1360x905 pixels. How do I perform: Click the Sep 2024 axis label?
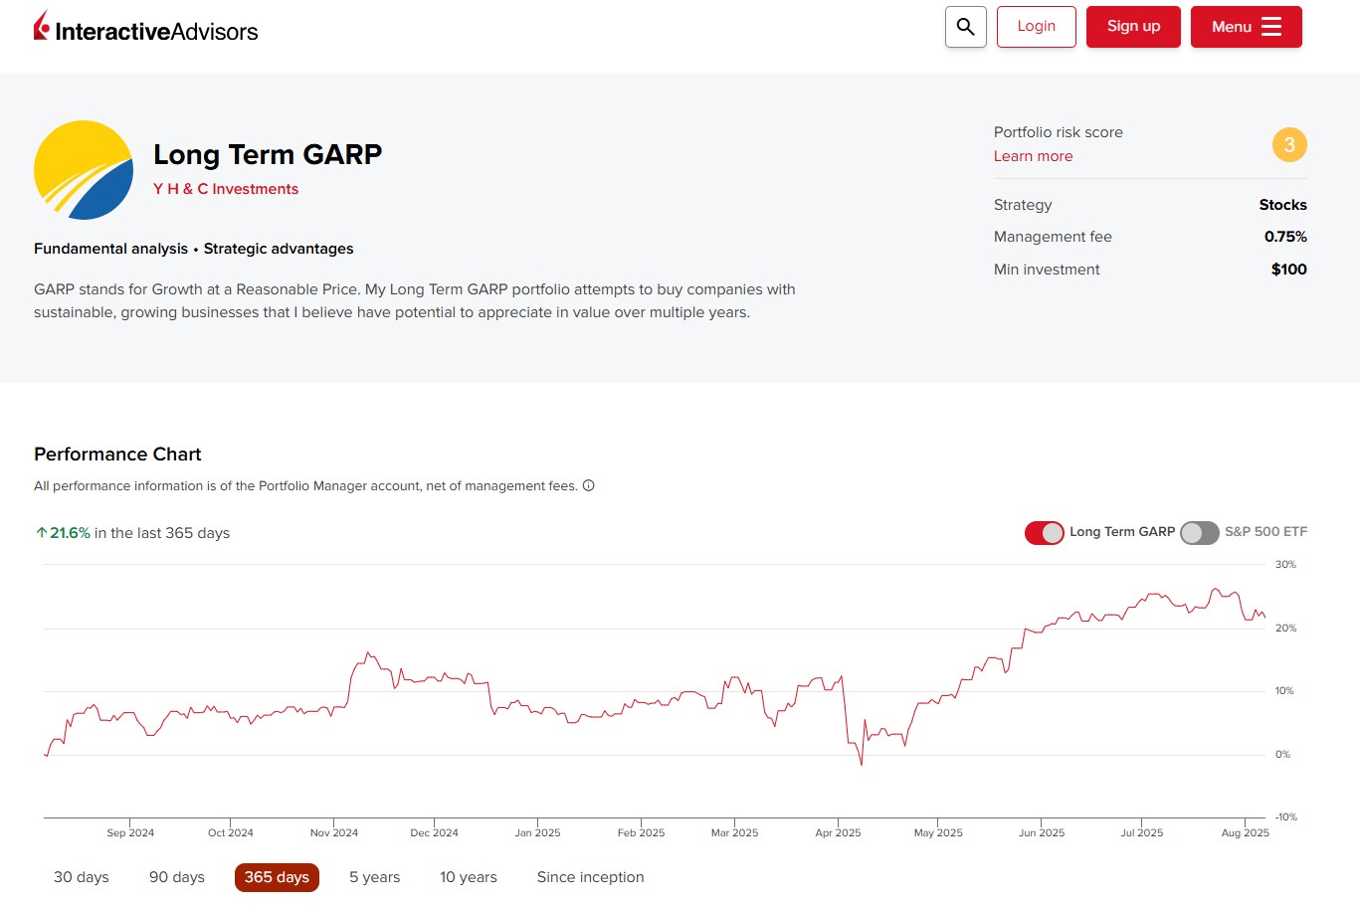130,833
